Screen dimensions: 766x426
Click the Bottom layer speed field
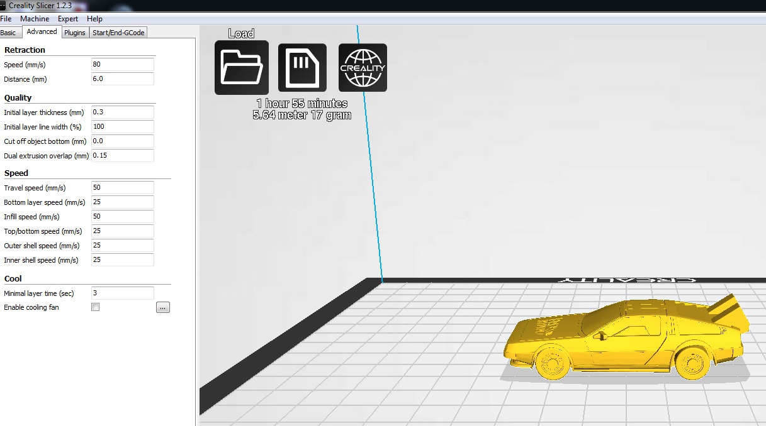(x=123, y=202)
